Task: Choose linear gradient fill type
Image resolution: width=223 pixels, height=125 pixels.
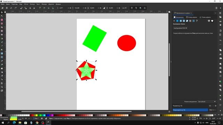Action: click(x=180, y=21)
